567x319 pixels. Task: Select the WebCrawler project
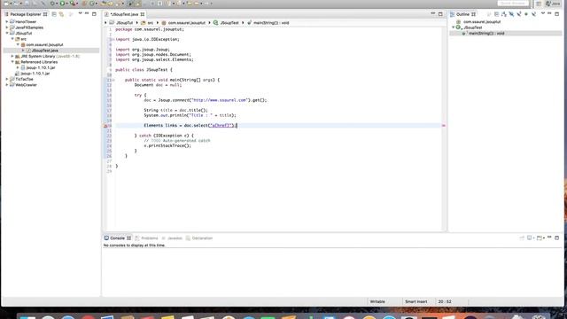click(x=26, y=85)
